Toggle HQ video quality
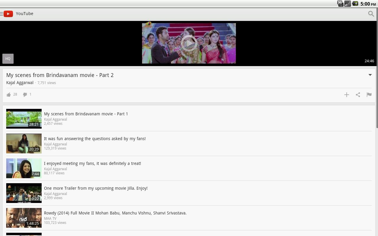Image resolution: width=378 pixels, height=236 pixels. (8, 59)
